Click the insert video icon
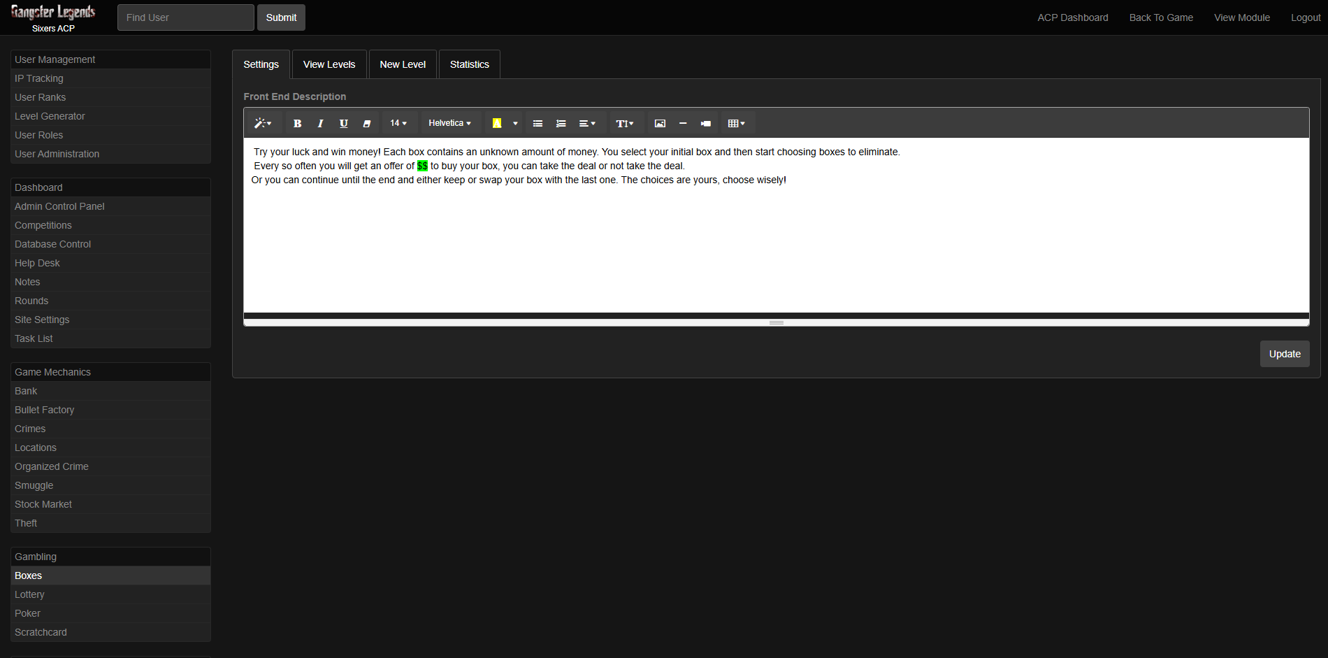Screen dimensions: 1328x658 pyautogui.click(x=706, y=123)
